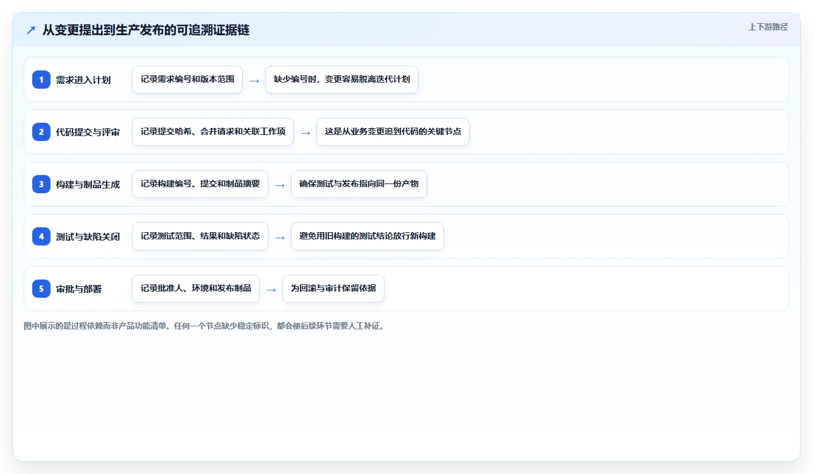Screen dimensions: 813x474
Task: Open the 记录构建编号、提交和制品摘要 box
Action: [x=200, y=184]
